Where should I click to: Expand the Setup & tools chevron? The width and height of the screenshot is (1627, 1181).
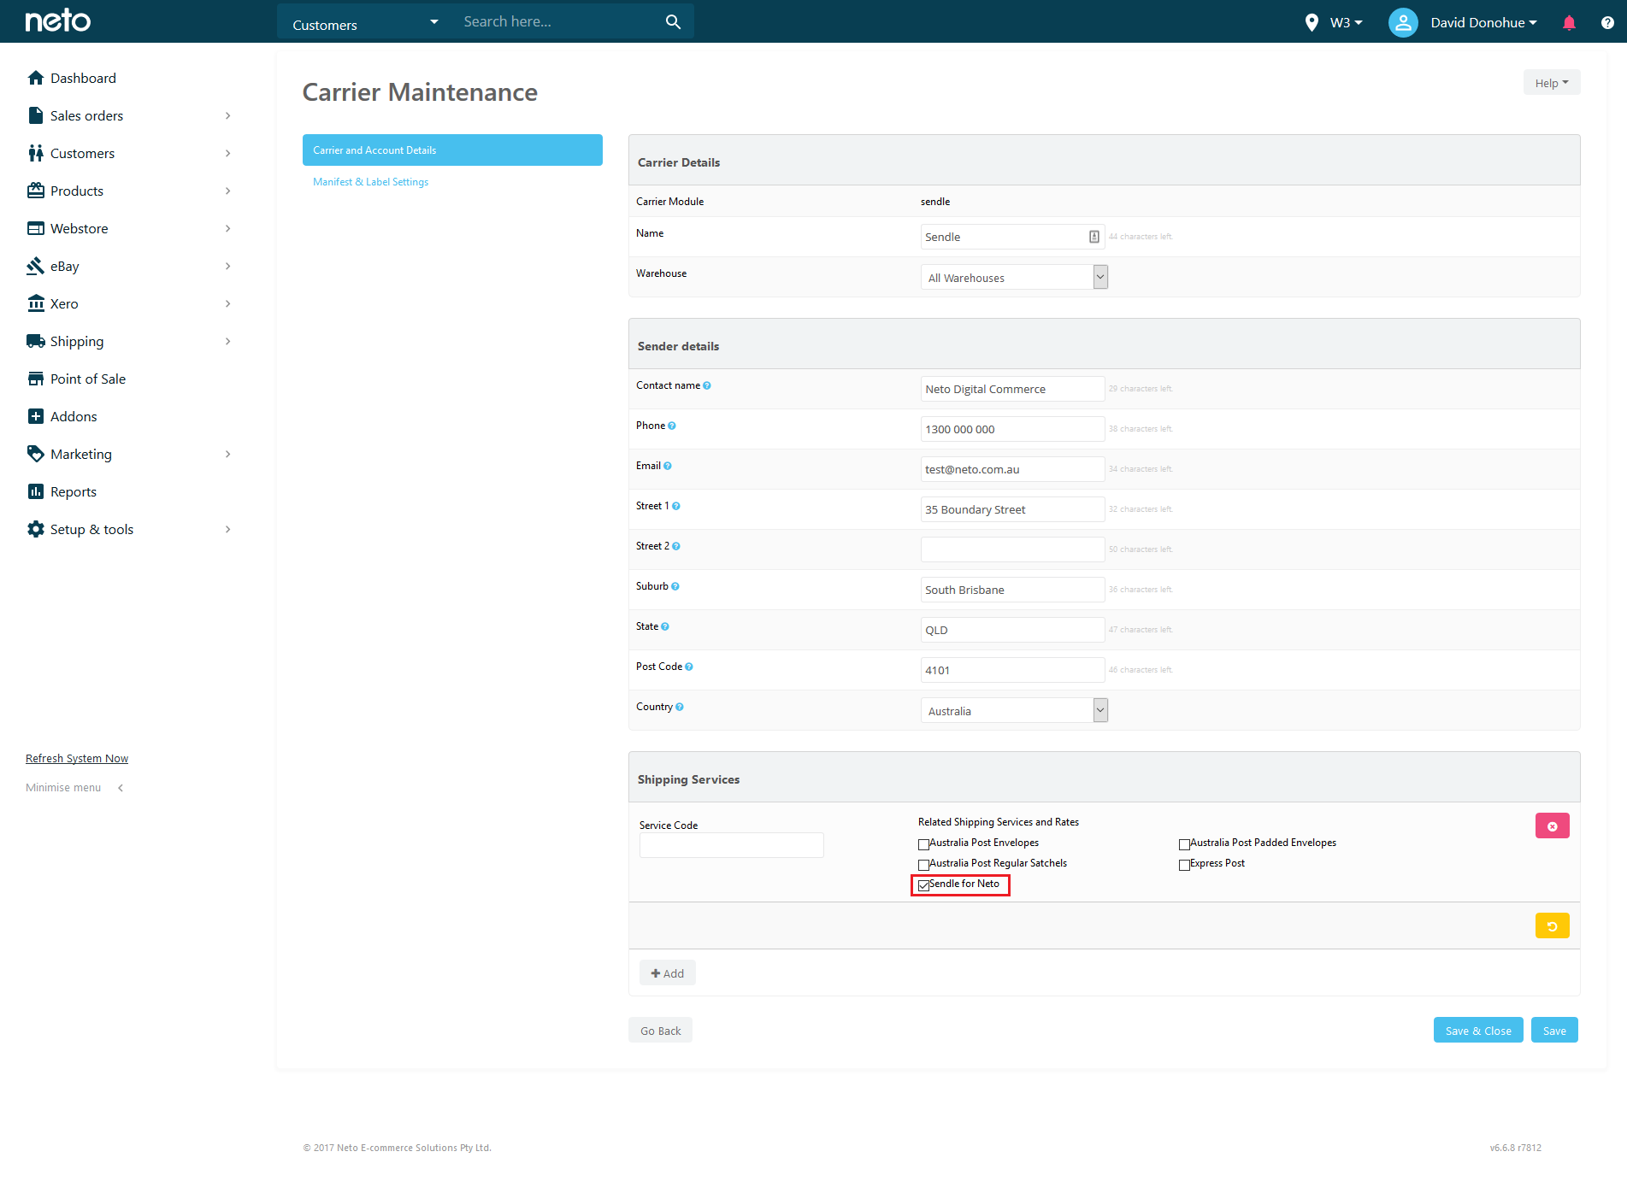(x=227, y=529)
